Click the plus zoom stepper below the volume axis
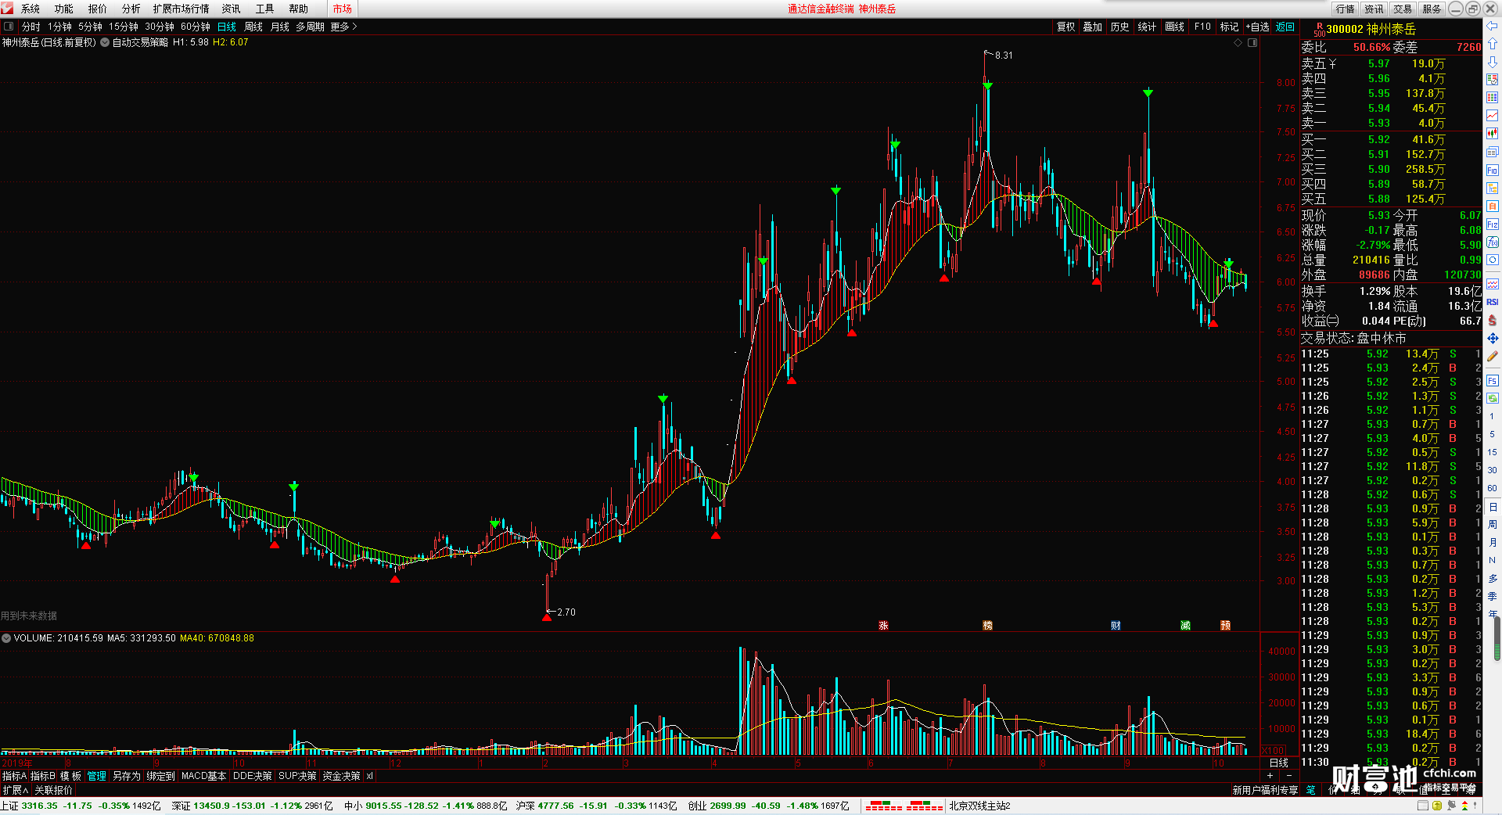 1270,775
